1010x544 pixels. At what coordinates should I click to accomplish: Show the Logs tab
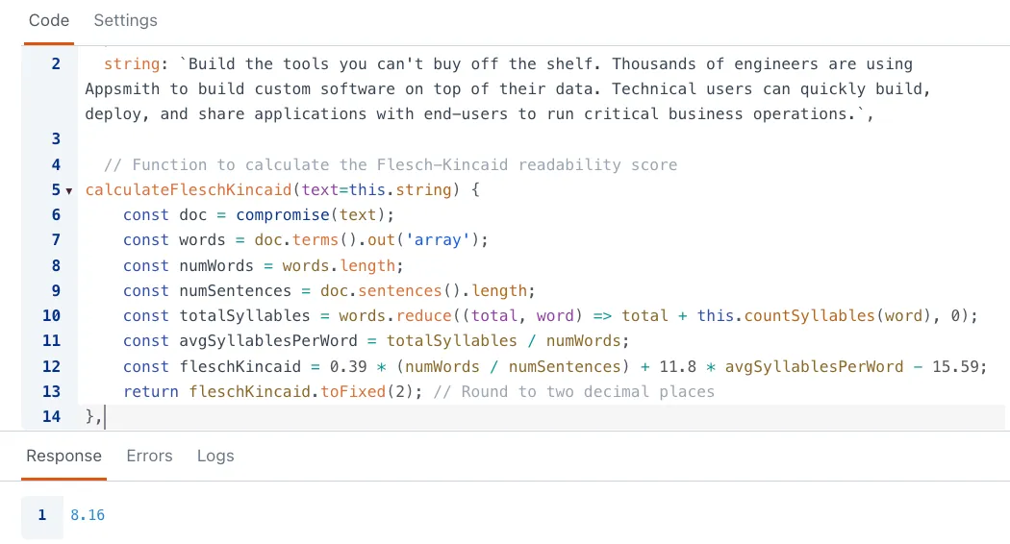point(215,456)
